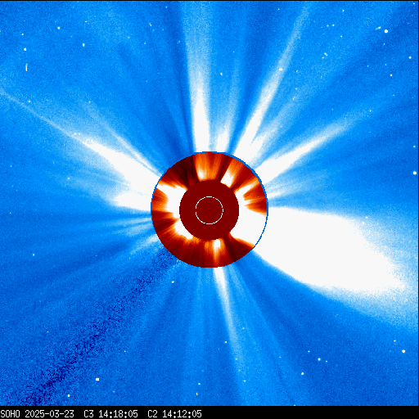Click the white circle outlining the Sun's disk
Screen dimensions: 419x419
(x=209, y=210)
